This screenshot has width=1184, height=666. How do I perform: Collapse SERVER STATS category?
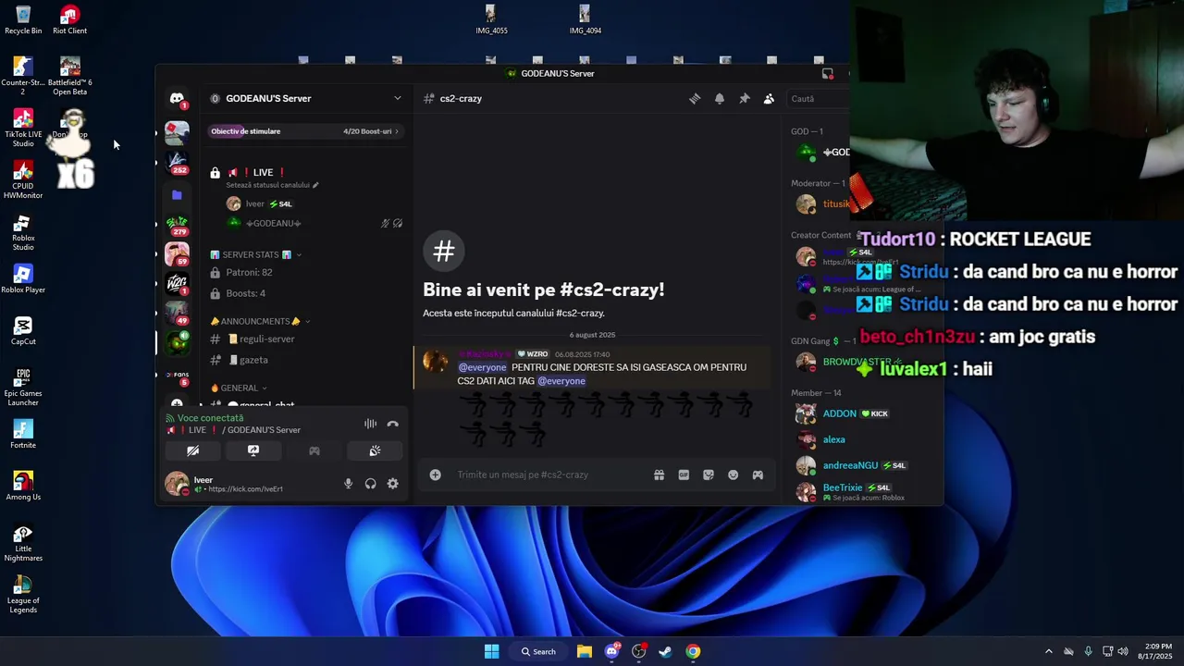[256, 254]
